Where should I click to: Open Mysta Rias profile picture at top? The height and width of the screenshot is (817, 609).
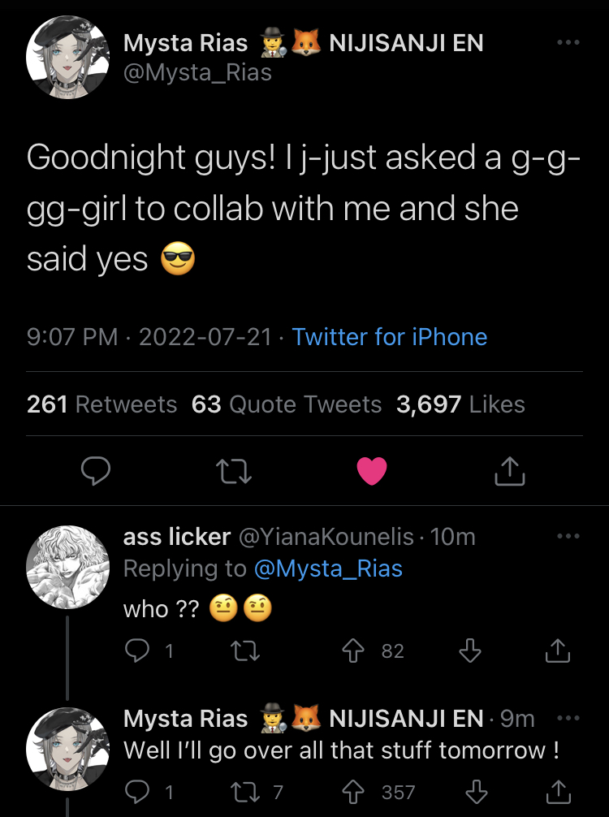coord(68,57)
